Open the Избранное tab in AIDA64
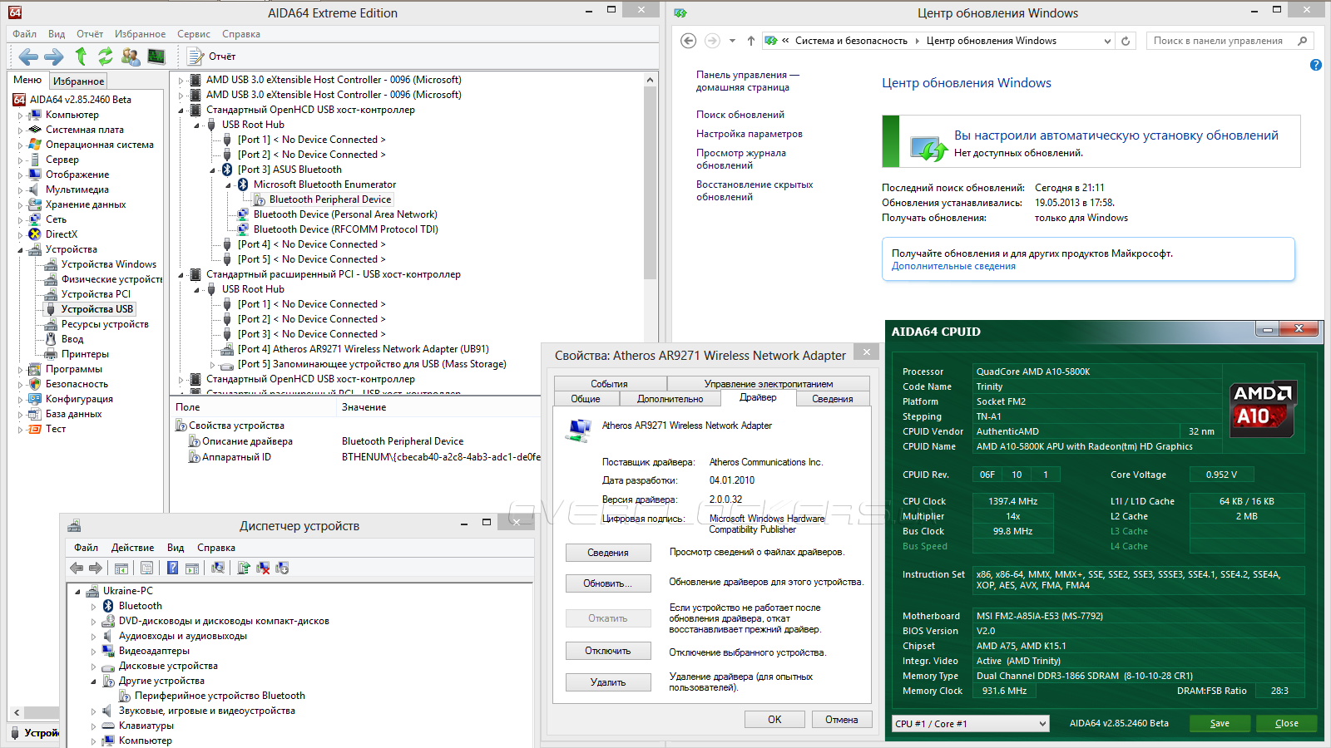 (x=78, y=81)
